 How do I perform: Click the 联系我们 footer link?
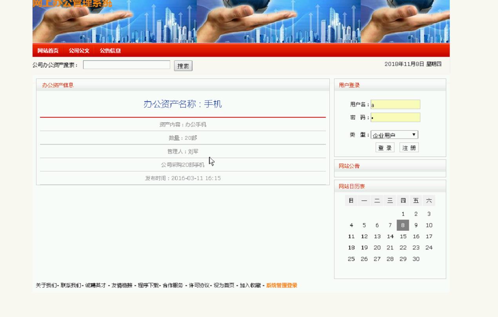pos(71,285)
